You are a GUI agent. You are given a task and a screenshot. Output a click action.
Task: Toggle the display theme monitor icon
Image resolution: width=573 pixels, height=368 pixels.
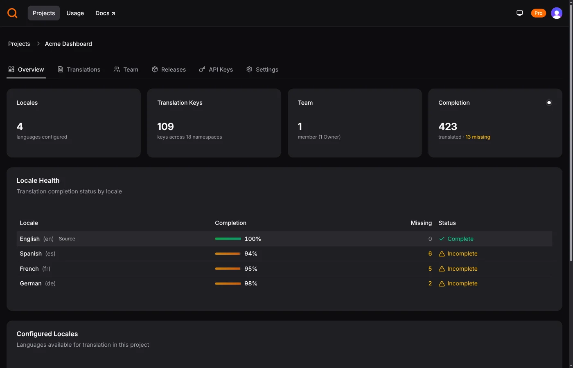[x=519, y=13]
